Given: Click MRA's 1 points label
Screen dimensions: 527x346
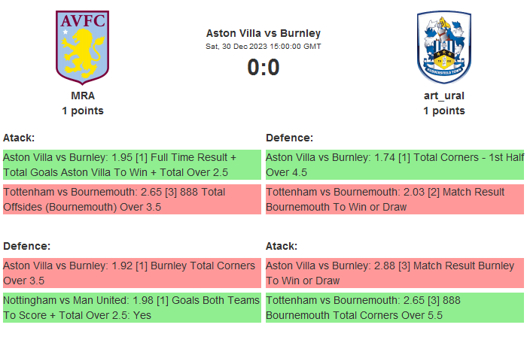Looking at the screenshot, I should (83, 111).
